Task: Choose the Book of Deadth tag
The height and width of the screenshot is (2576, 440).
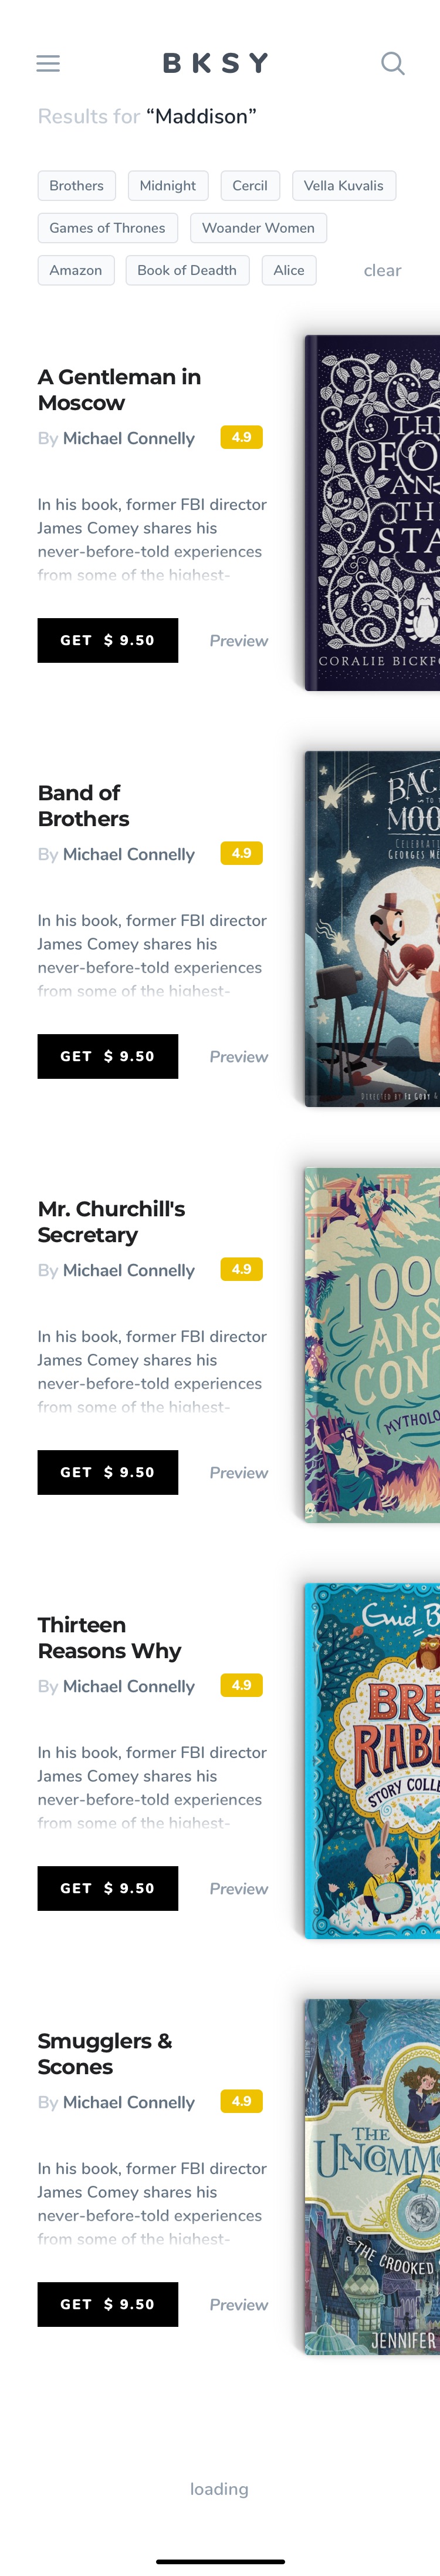Action: (188, 270)
